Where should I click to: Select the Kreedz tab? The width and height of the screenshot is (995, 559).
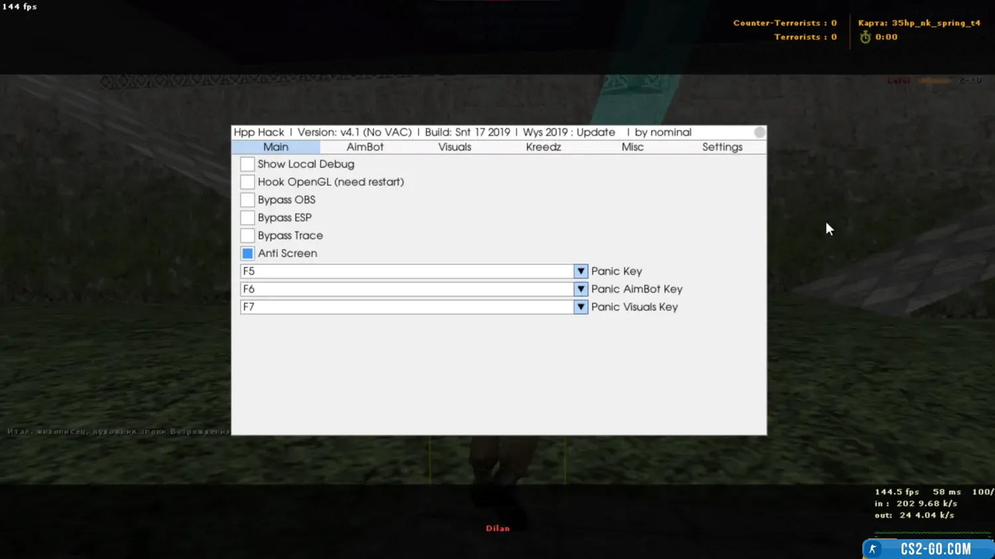[543, 147]
